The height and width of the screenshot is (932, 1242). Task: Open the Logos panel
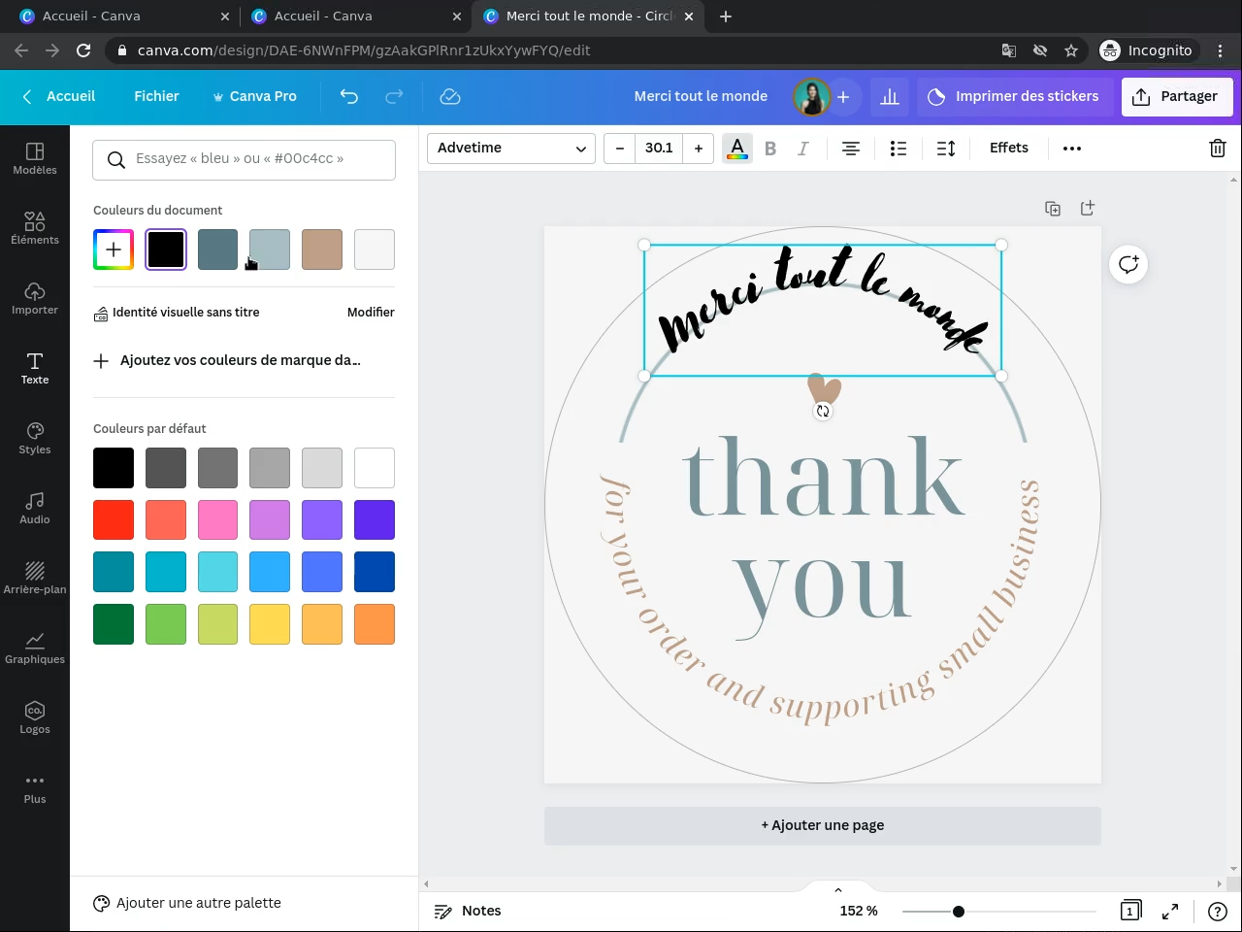click(35, 717)
